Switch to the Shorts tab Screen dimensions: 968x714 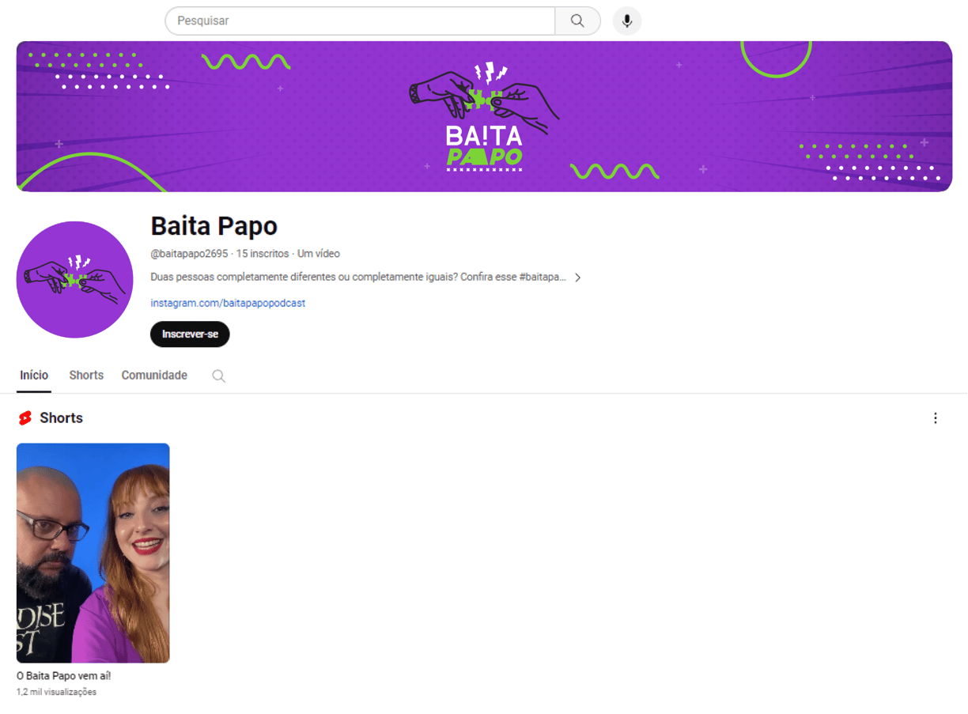86,376
